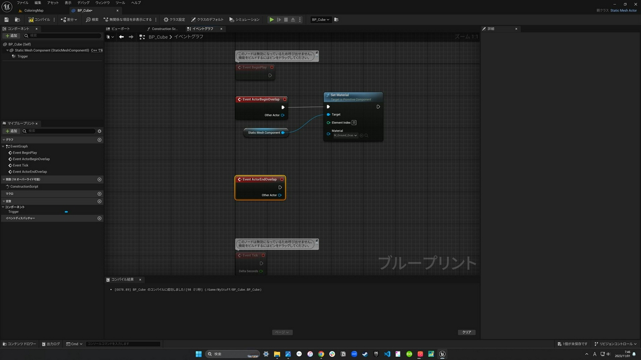The width and height of the screenshot is (641, 360).
Task: Navigate back with the graph left arrow
Action: pyautogui.click(x=121, y=37)
